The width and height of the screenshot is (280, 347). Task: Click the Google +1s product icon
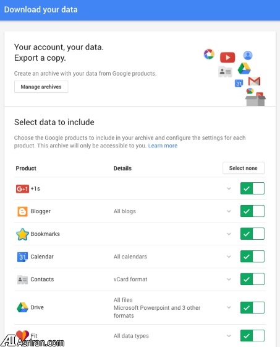coord(22,189)
